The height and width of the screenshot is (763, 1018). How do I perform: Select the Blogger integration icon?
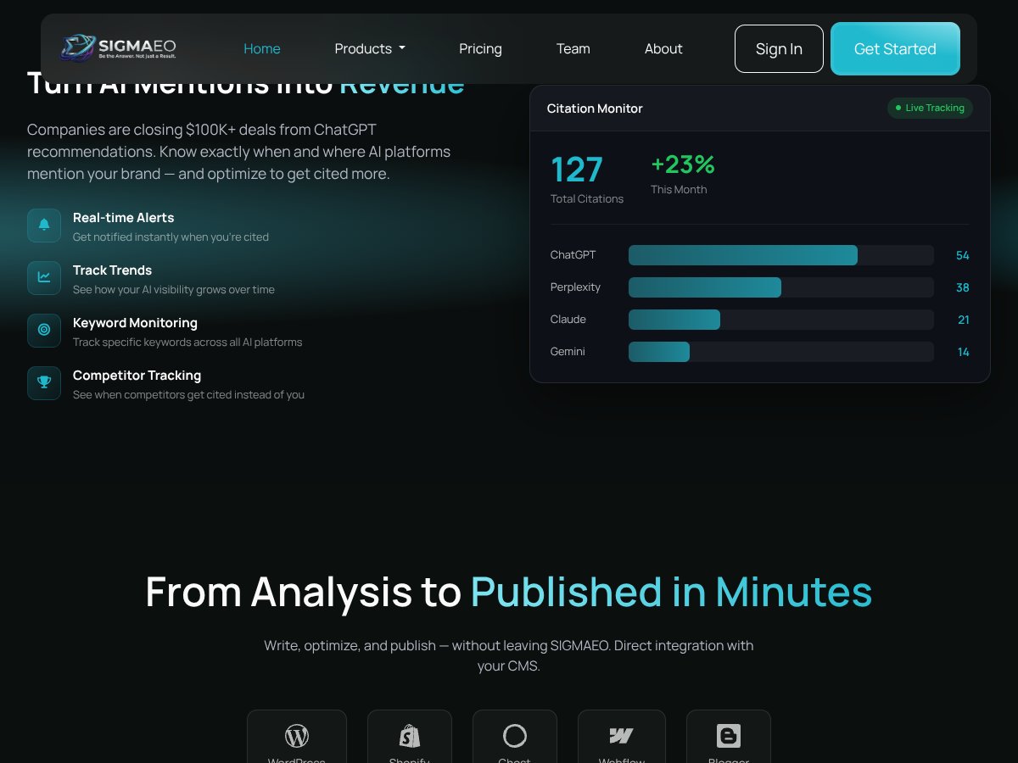point(729,736)
